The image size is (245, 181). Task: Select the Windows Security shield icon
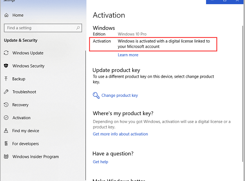coord(6,66)
